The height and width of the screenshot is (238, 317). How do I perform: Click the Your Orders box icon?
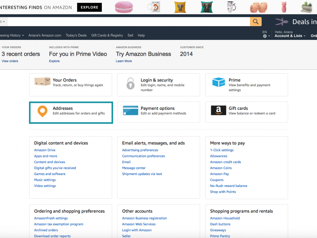tap(42, 81)
